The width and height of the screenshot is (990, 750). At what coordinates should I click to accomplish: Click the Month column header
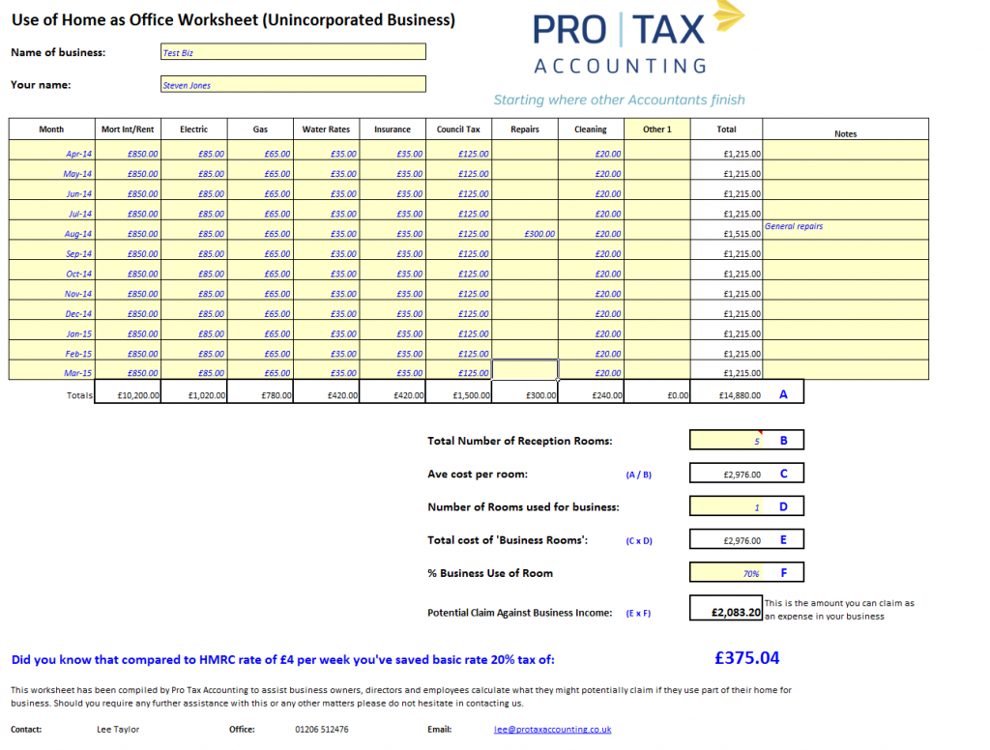click(50, 129)
